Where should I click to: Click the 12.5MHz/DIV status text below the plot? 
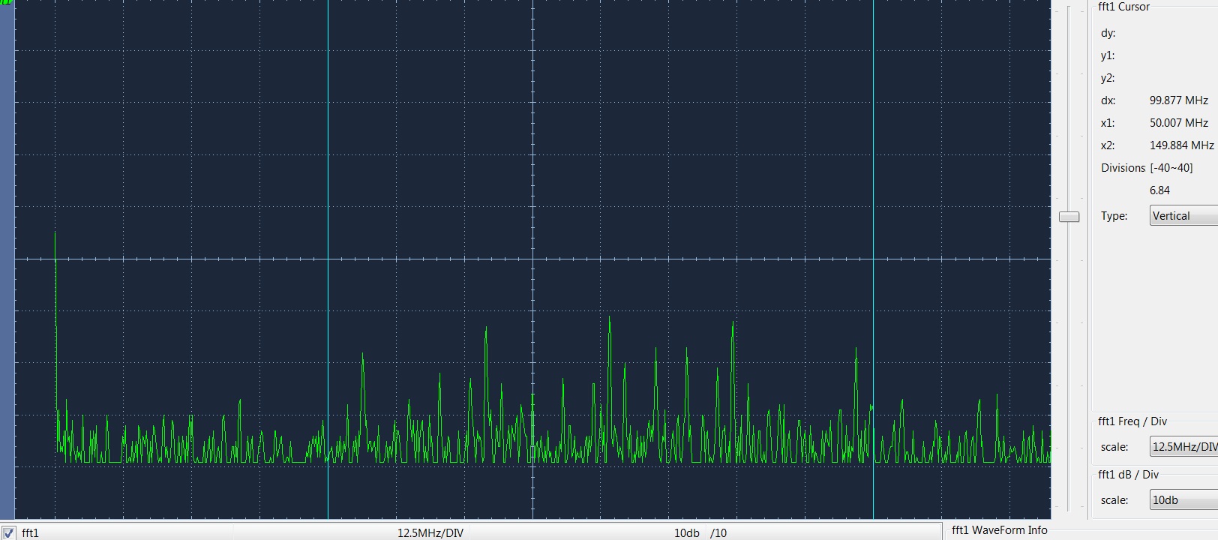[x=430, y=533]
